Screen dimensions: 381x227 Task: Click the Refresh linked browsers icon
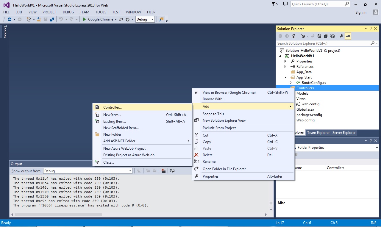[128, 19]
